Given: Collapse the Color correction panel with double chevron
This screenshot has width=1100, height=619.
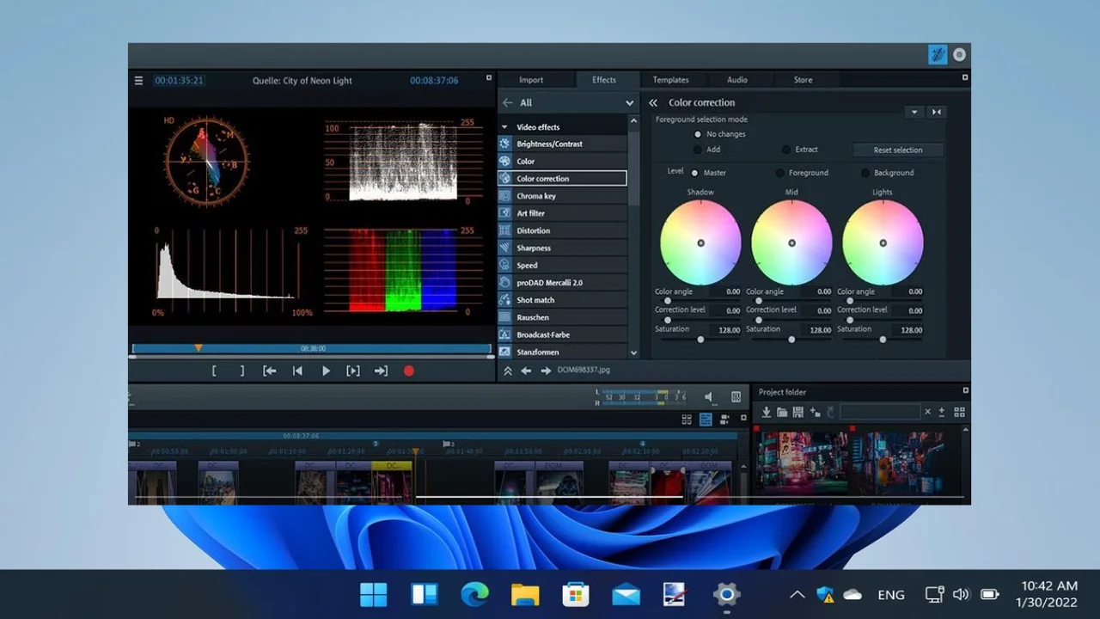Looking at the screenshot, I should point(653,102).
